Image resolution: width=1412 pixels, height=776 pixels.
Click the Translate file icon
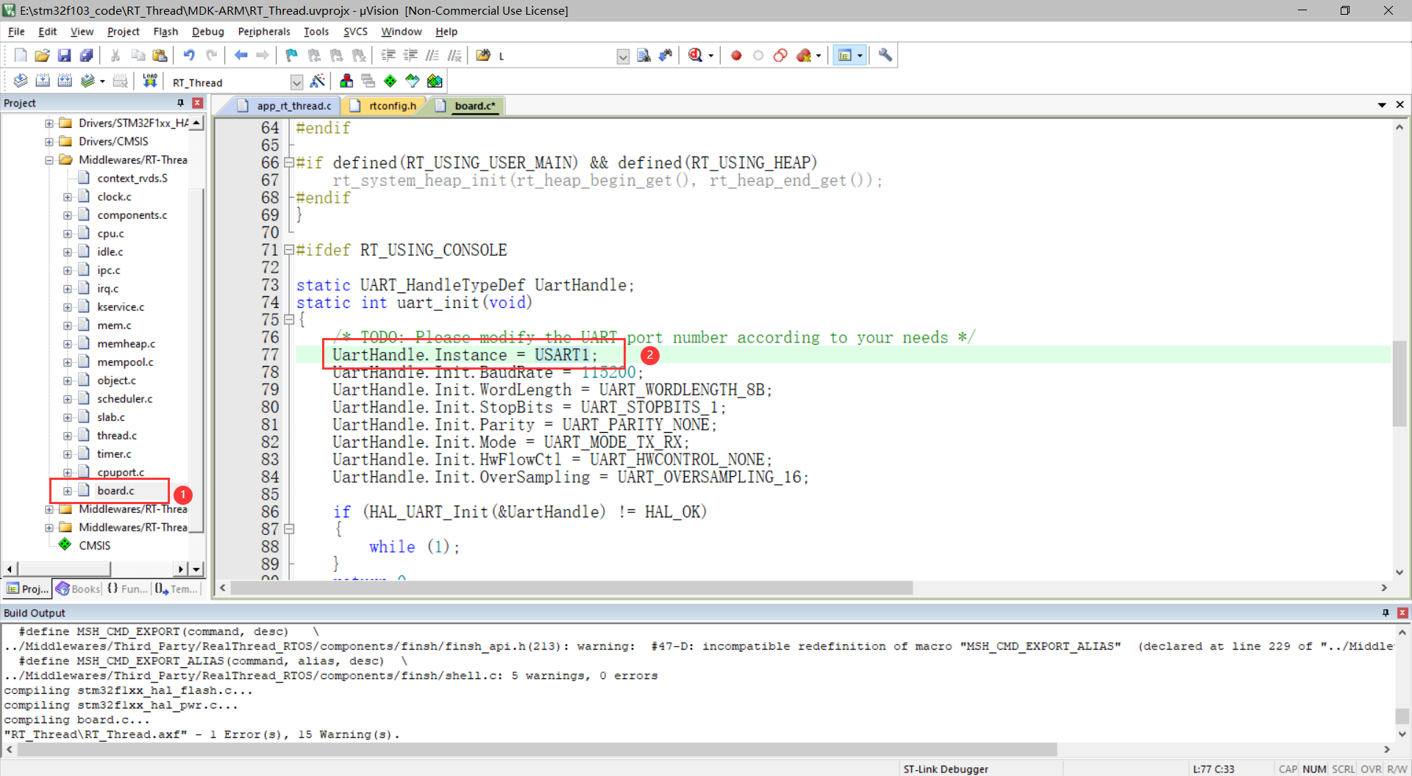coord(21,81)
